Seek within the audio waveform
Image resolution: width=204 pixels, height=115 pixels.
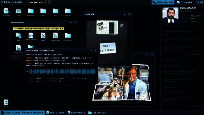pyautogui.click(x=62, y=71)
